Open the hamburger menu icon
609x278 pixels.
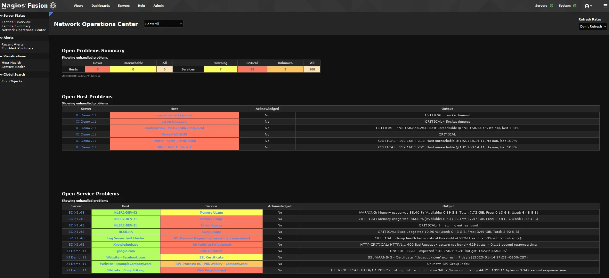click(x=605, y=6)
